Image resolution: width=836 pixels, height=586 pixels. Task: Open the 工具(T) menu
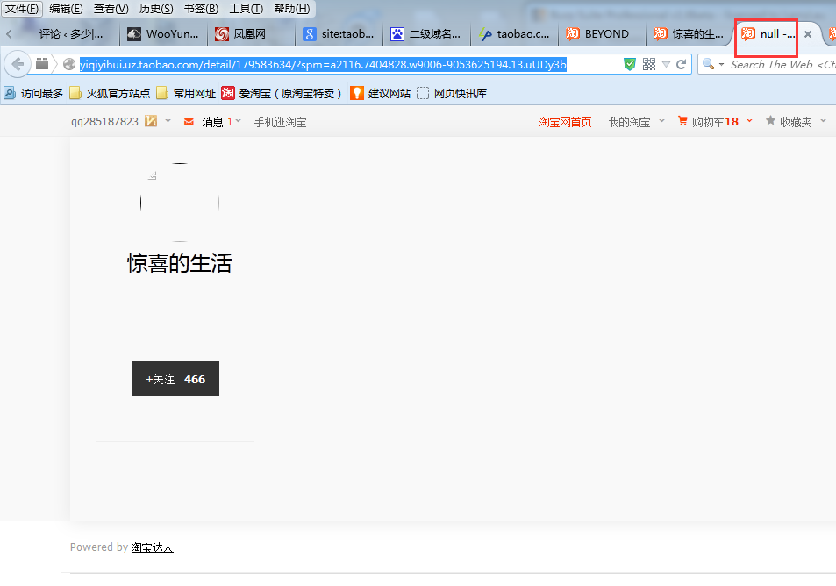click(246, 9)
